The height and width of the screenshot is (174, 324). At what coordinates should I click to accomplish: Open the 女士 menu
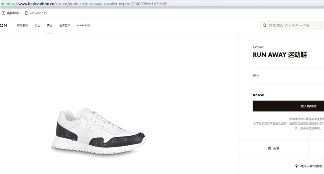pyautogui.click(x=37, y=25)
